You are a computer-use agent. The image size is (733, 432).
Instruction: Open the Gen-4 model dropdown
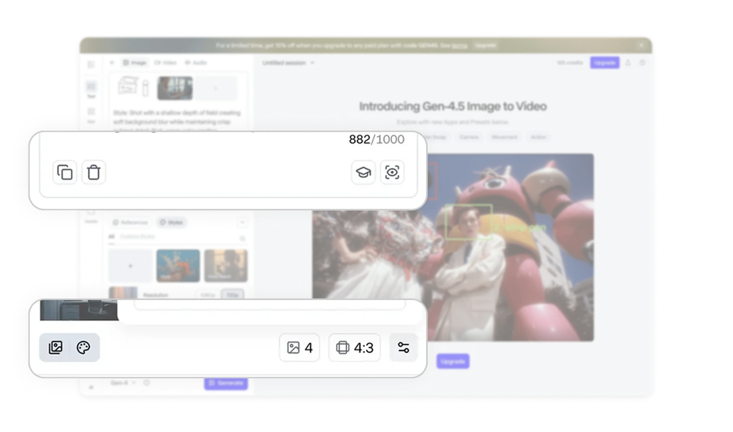[x=123, y=383]
